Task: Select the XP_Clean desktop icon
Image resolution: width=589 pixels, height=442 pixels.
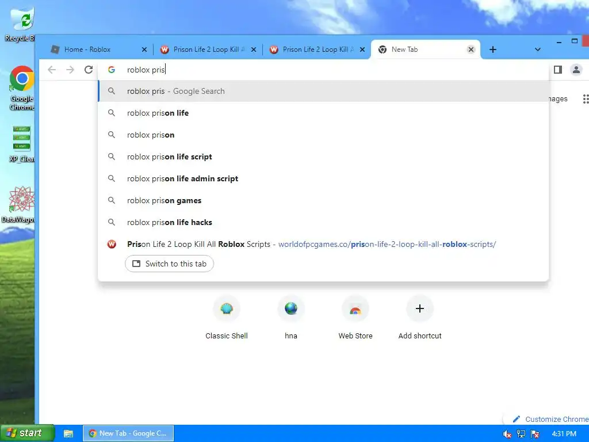Action: pyautogui.click(x=22, y=144)
